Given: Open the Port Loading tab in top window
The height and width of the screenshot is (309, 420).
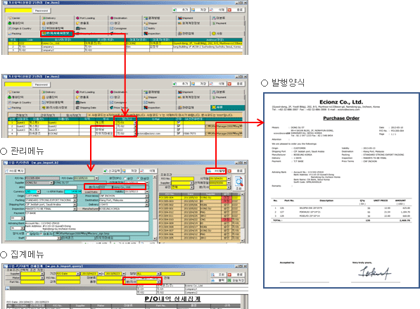Looking at the screenshot, I should (x=91, y=18).
